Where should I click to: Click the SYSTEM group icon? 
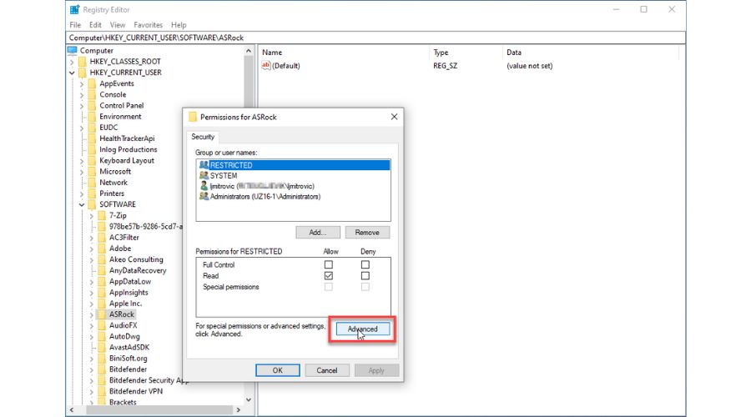click(x=204, y=175)
